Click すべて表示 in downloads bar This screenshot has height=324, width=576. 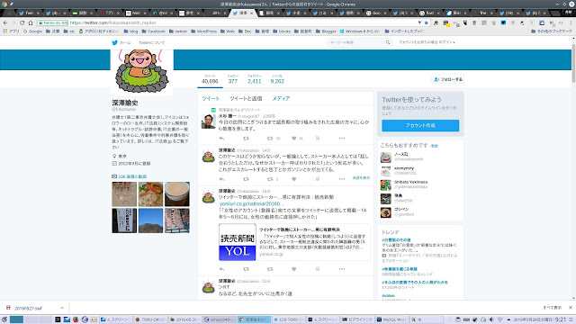[x=552, y=308]
